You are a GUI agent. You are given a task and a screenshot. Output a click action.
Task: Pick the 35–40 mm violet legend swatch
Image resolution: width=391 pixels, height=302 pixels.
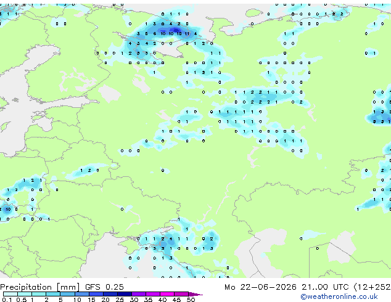pyautogui.click(x=153, y=294)
